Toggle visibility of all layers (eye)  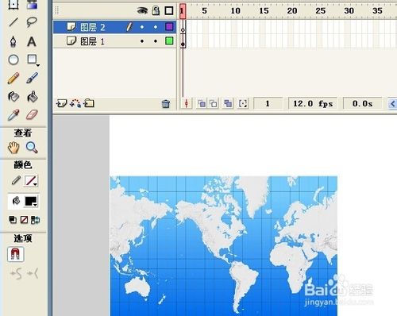point(142,10)
